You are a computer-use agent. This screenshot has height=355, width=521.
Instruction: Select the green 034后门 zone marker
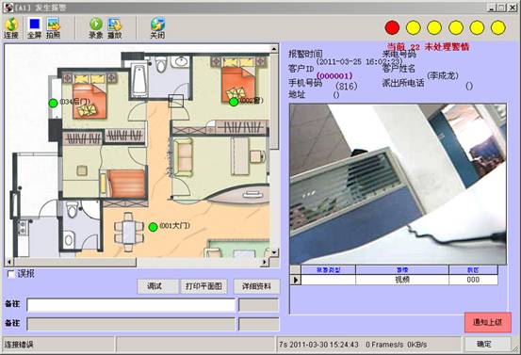[53, 104]
